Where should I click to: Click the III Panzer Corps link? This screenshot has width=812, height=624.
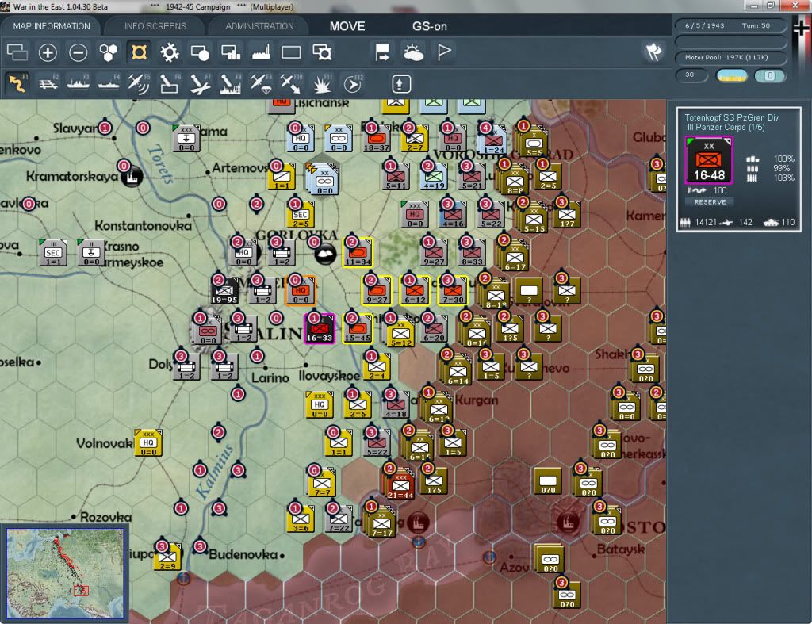click(726, 128)
